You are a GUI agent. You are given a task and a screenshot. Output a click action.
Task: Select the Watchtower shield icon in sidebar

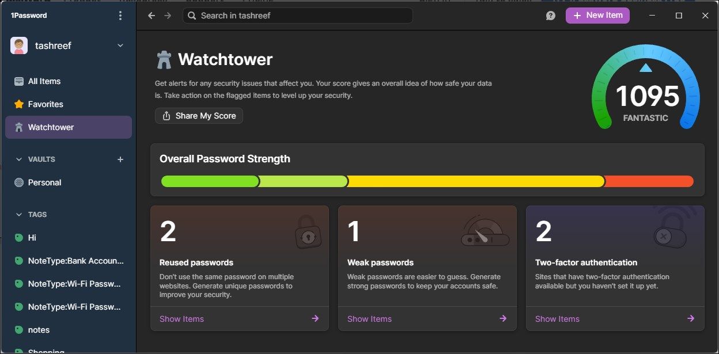coord(19,127)
